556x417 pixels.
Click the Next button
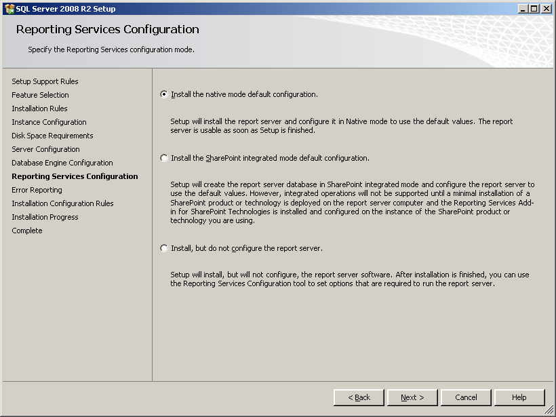click(412, 397)
